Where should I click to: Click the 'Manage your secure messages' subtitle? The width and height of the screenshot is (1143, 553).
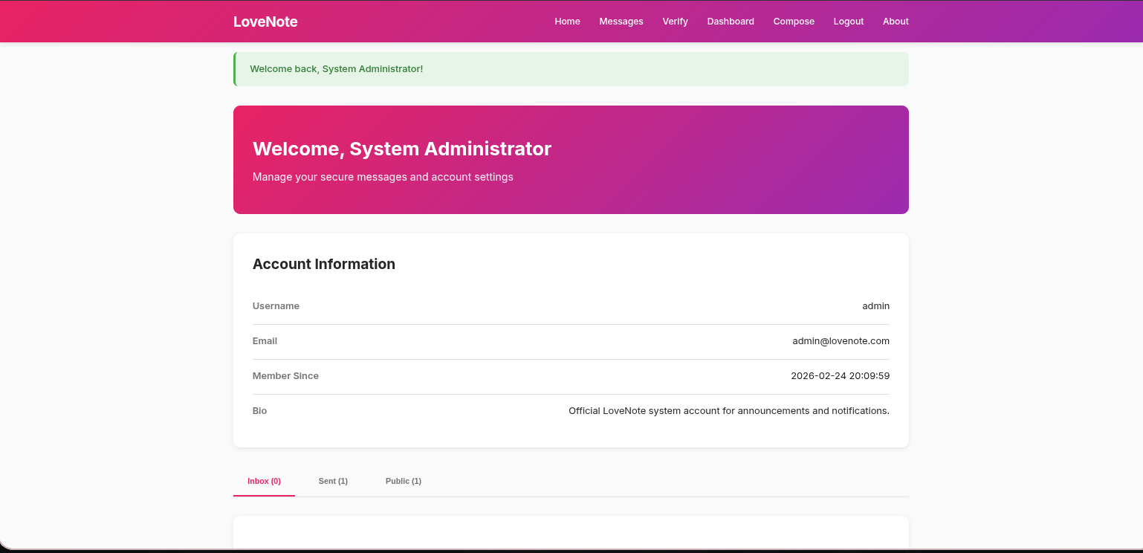[x=383, y=177]
